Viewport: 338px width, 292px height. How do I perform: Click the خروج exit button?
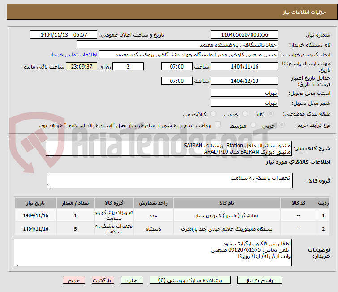[x=74, y=280]
